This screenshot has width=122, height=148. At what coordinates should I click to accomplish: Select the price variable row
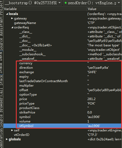tap(63, 99)
